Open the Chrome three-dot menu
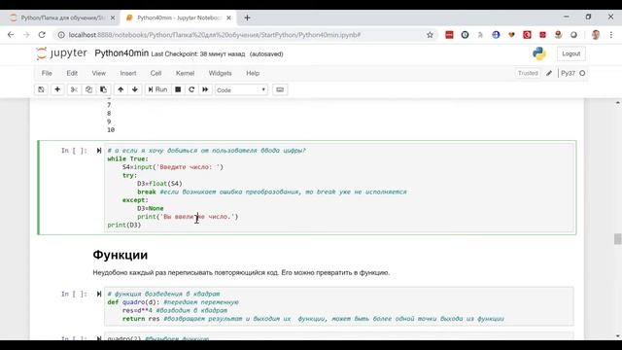Viewport: 622px width, 350px height. (x=611, y=35)
